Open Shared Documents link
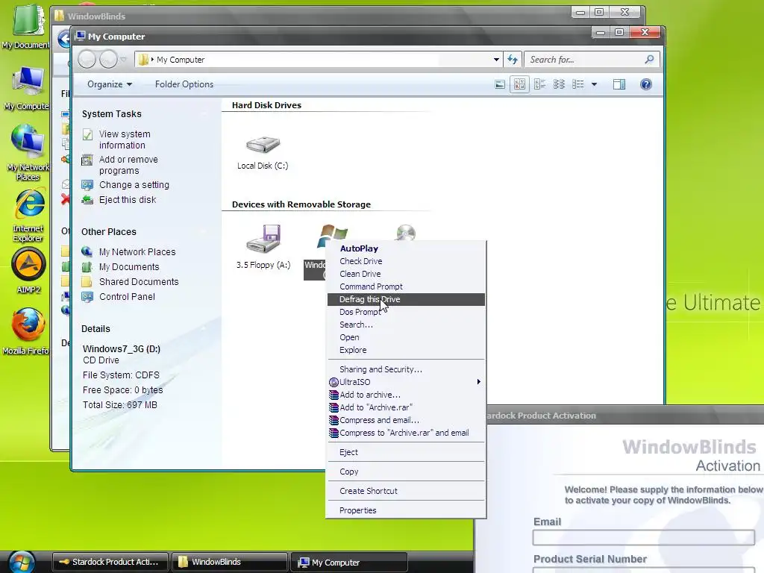Screen dimensions: 764x573 tap(139, 281)
